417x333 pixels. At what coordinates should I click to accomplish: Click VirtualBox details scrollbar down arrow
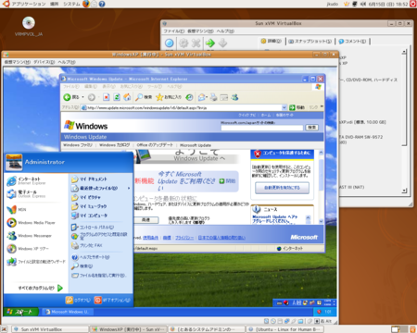(404, 191)
